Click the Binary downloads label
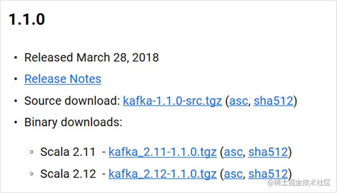 [73, 122]
